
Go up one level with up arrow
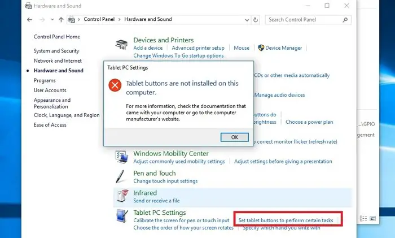[61, 20]
